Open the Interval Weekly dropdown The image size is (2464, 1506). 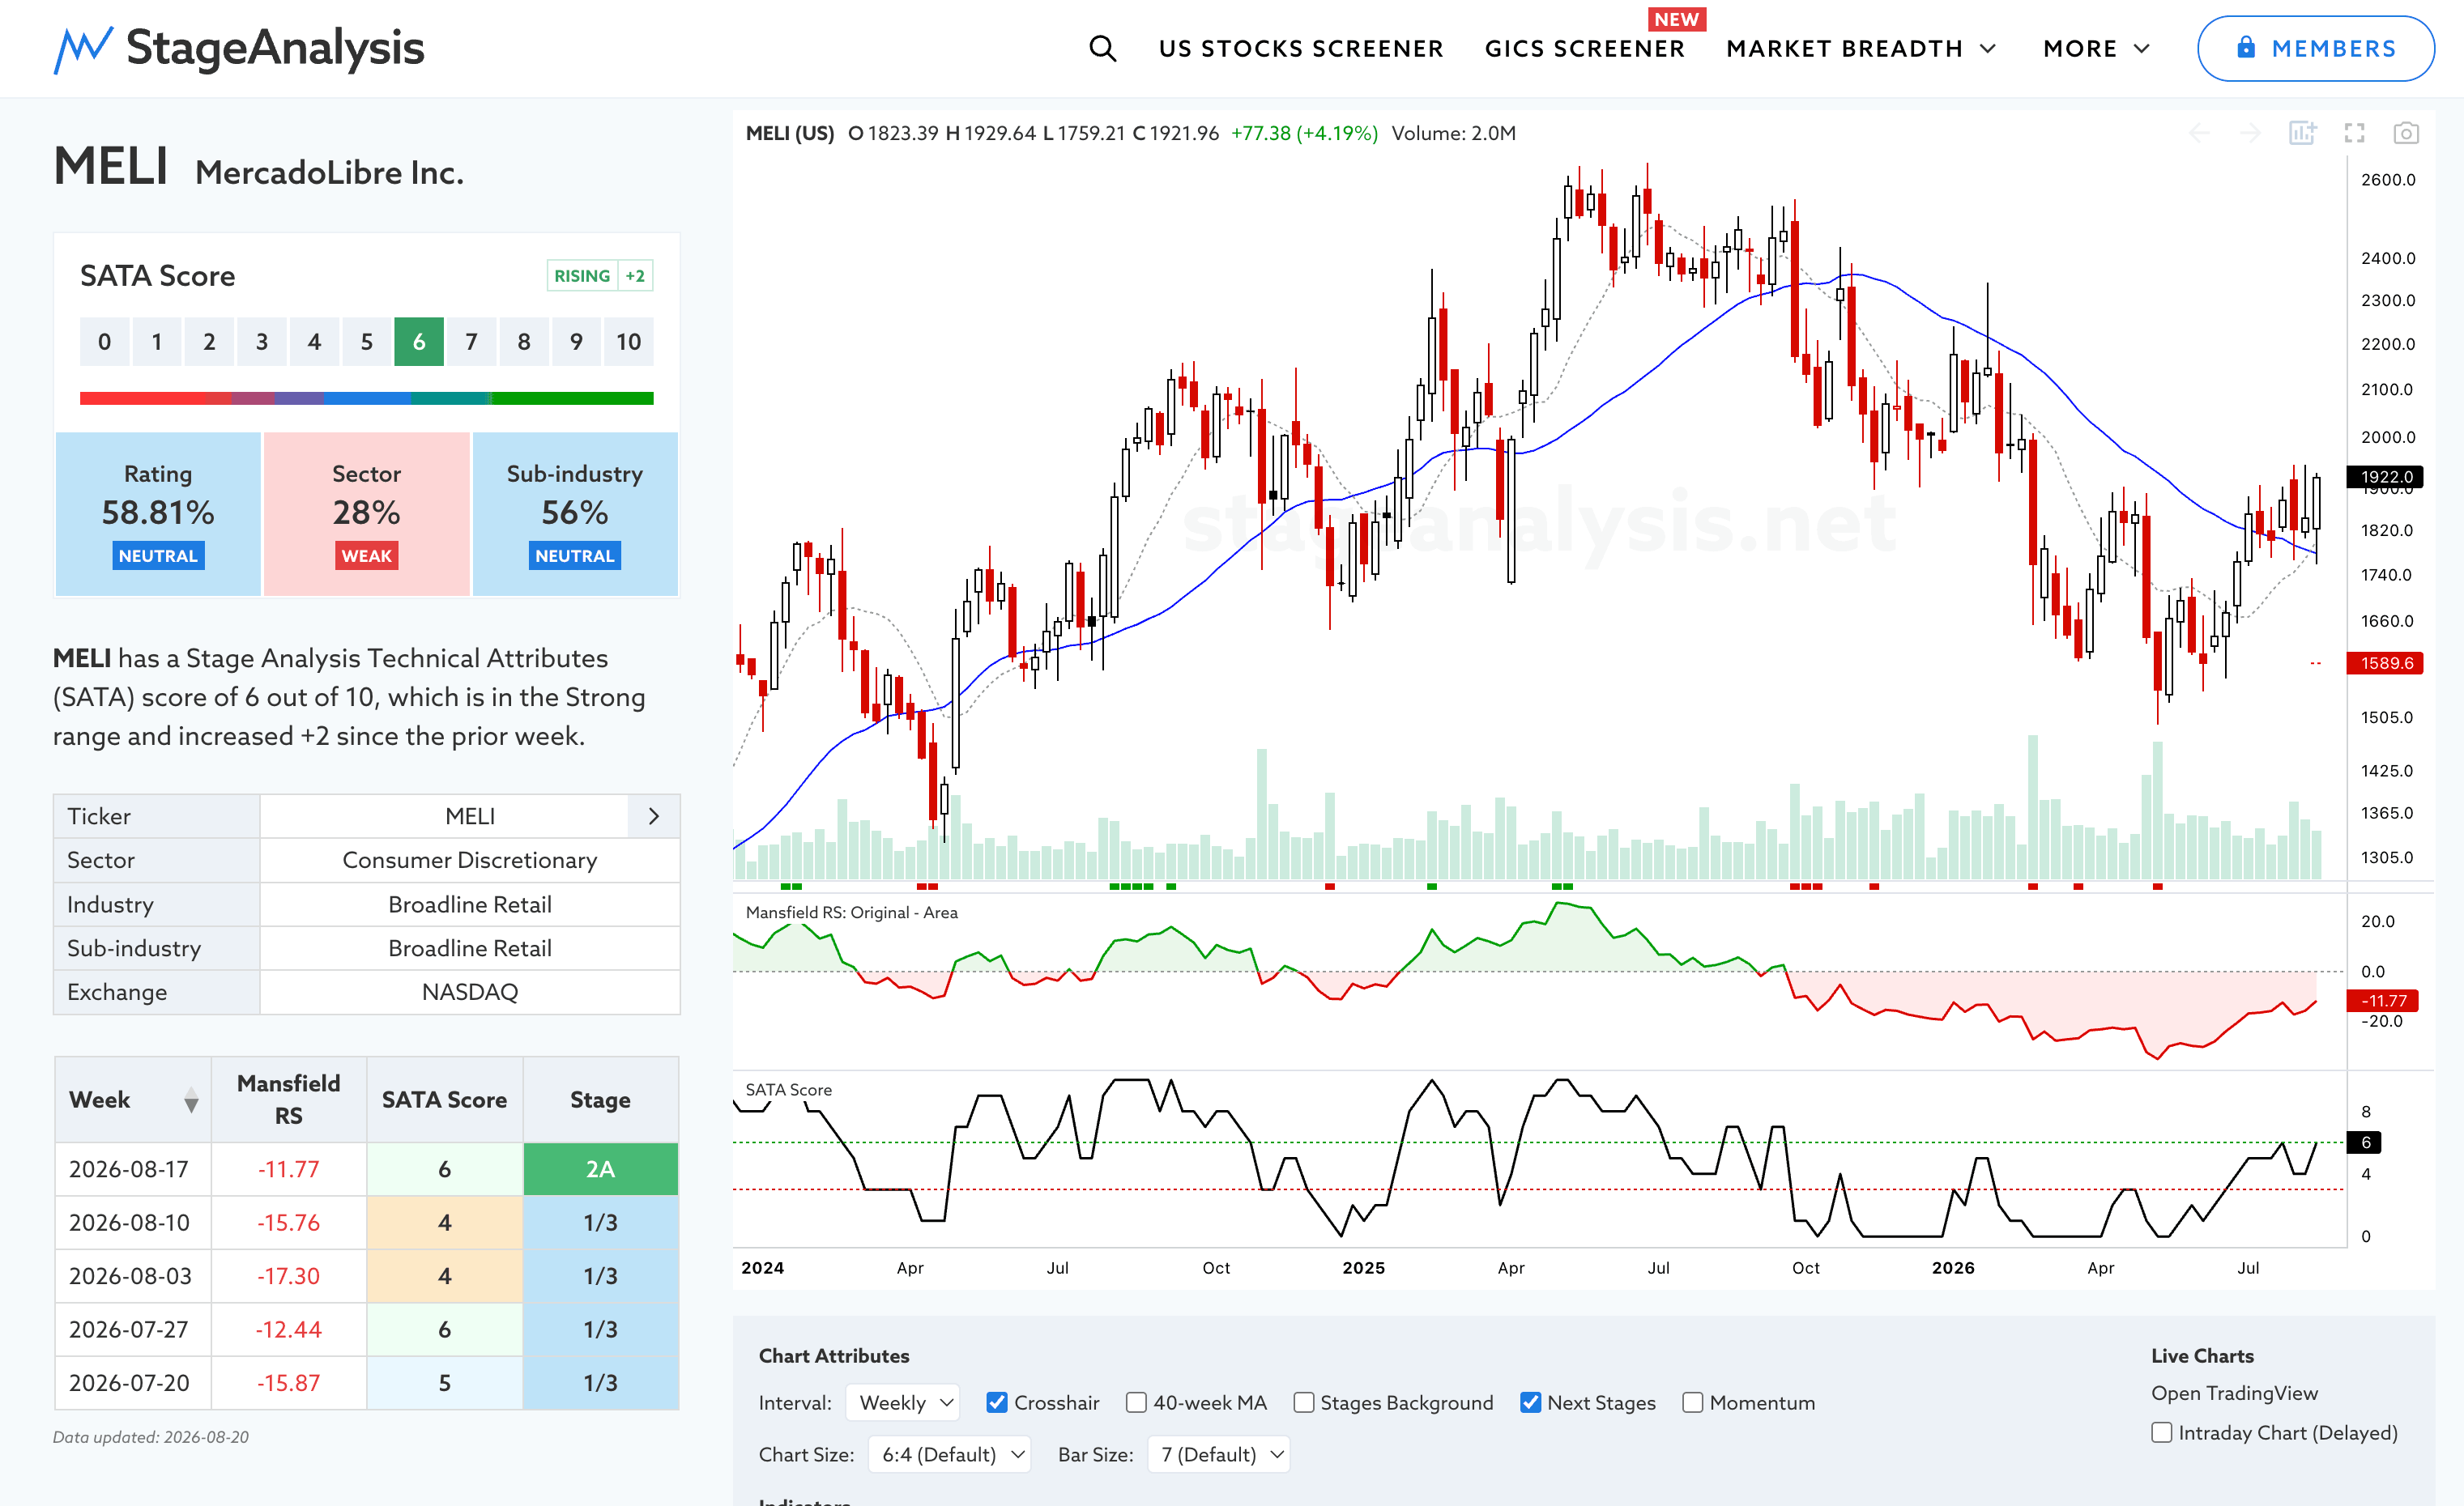pyautogui.click(x=903, y=1403)
